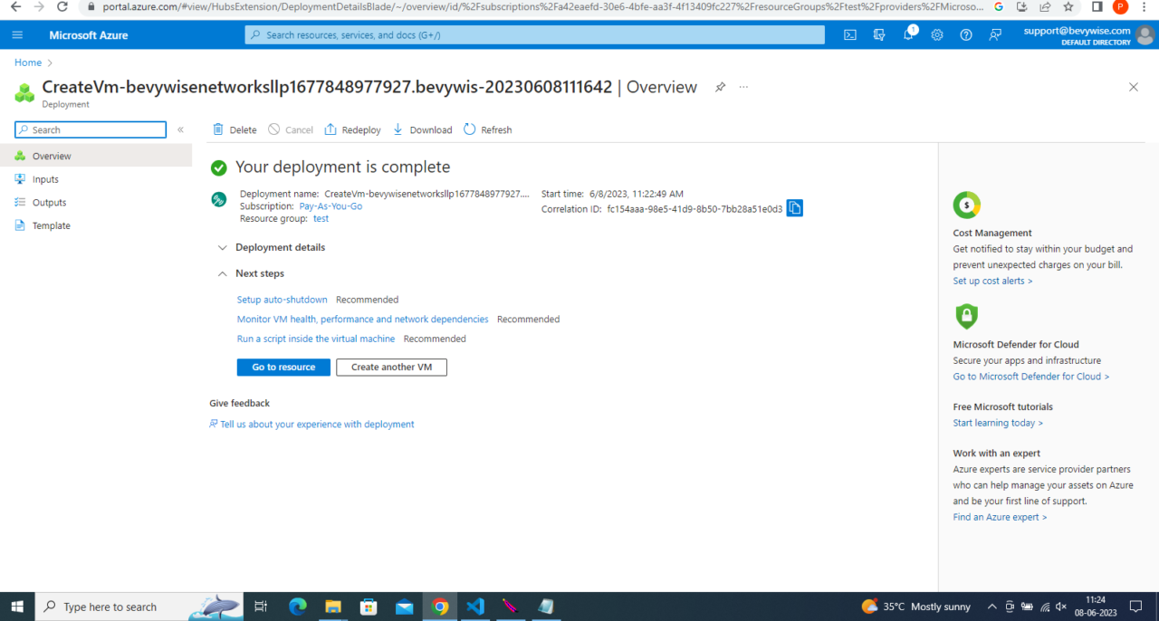The height and width of the screenshot is (621, 1159).
Task: Launch Cloud Shell from the top bar
Action: (x=850, y=35)
